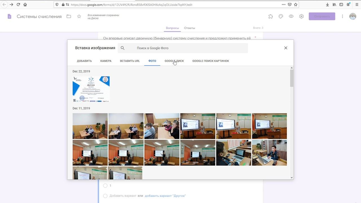The image size is (361, 203).
Task: Click the purple Google Forms home icon
Action: pos(10,16)
